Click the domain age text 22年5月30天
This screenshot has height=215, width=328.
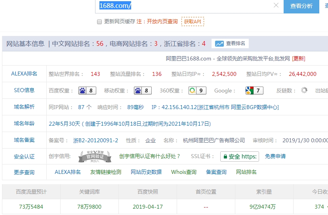65,124
